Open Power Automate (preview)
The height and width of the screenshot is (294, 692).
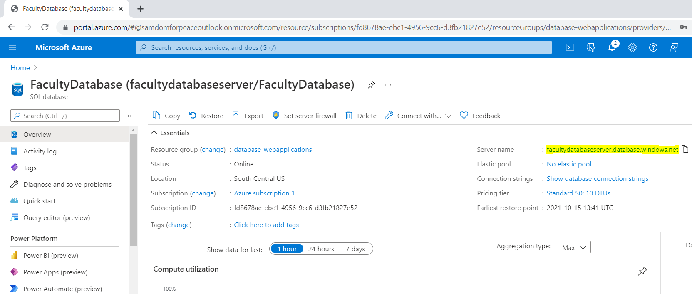tap(64, 289)
